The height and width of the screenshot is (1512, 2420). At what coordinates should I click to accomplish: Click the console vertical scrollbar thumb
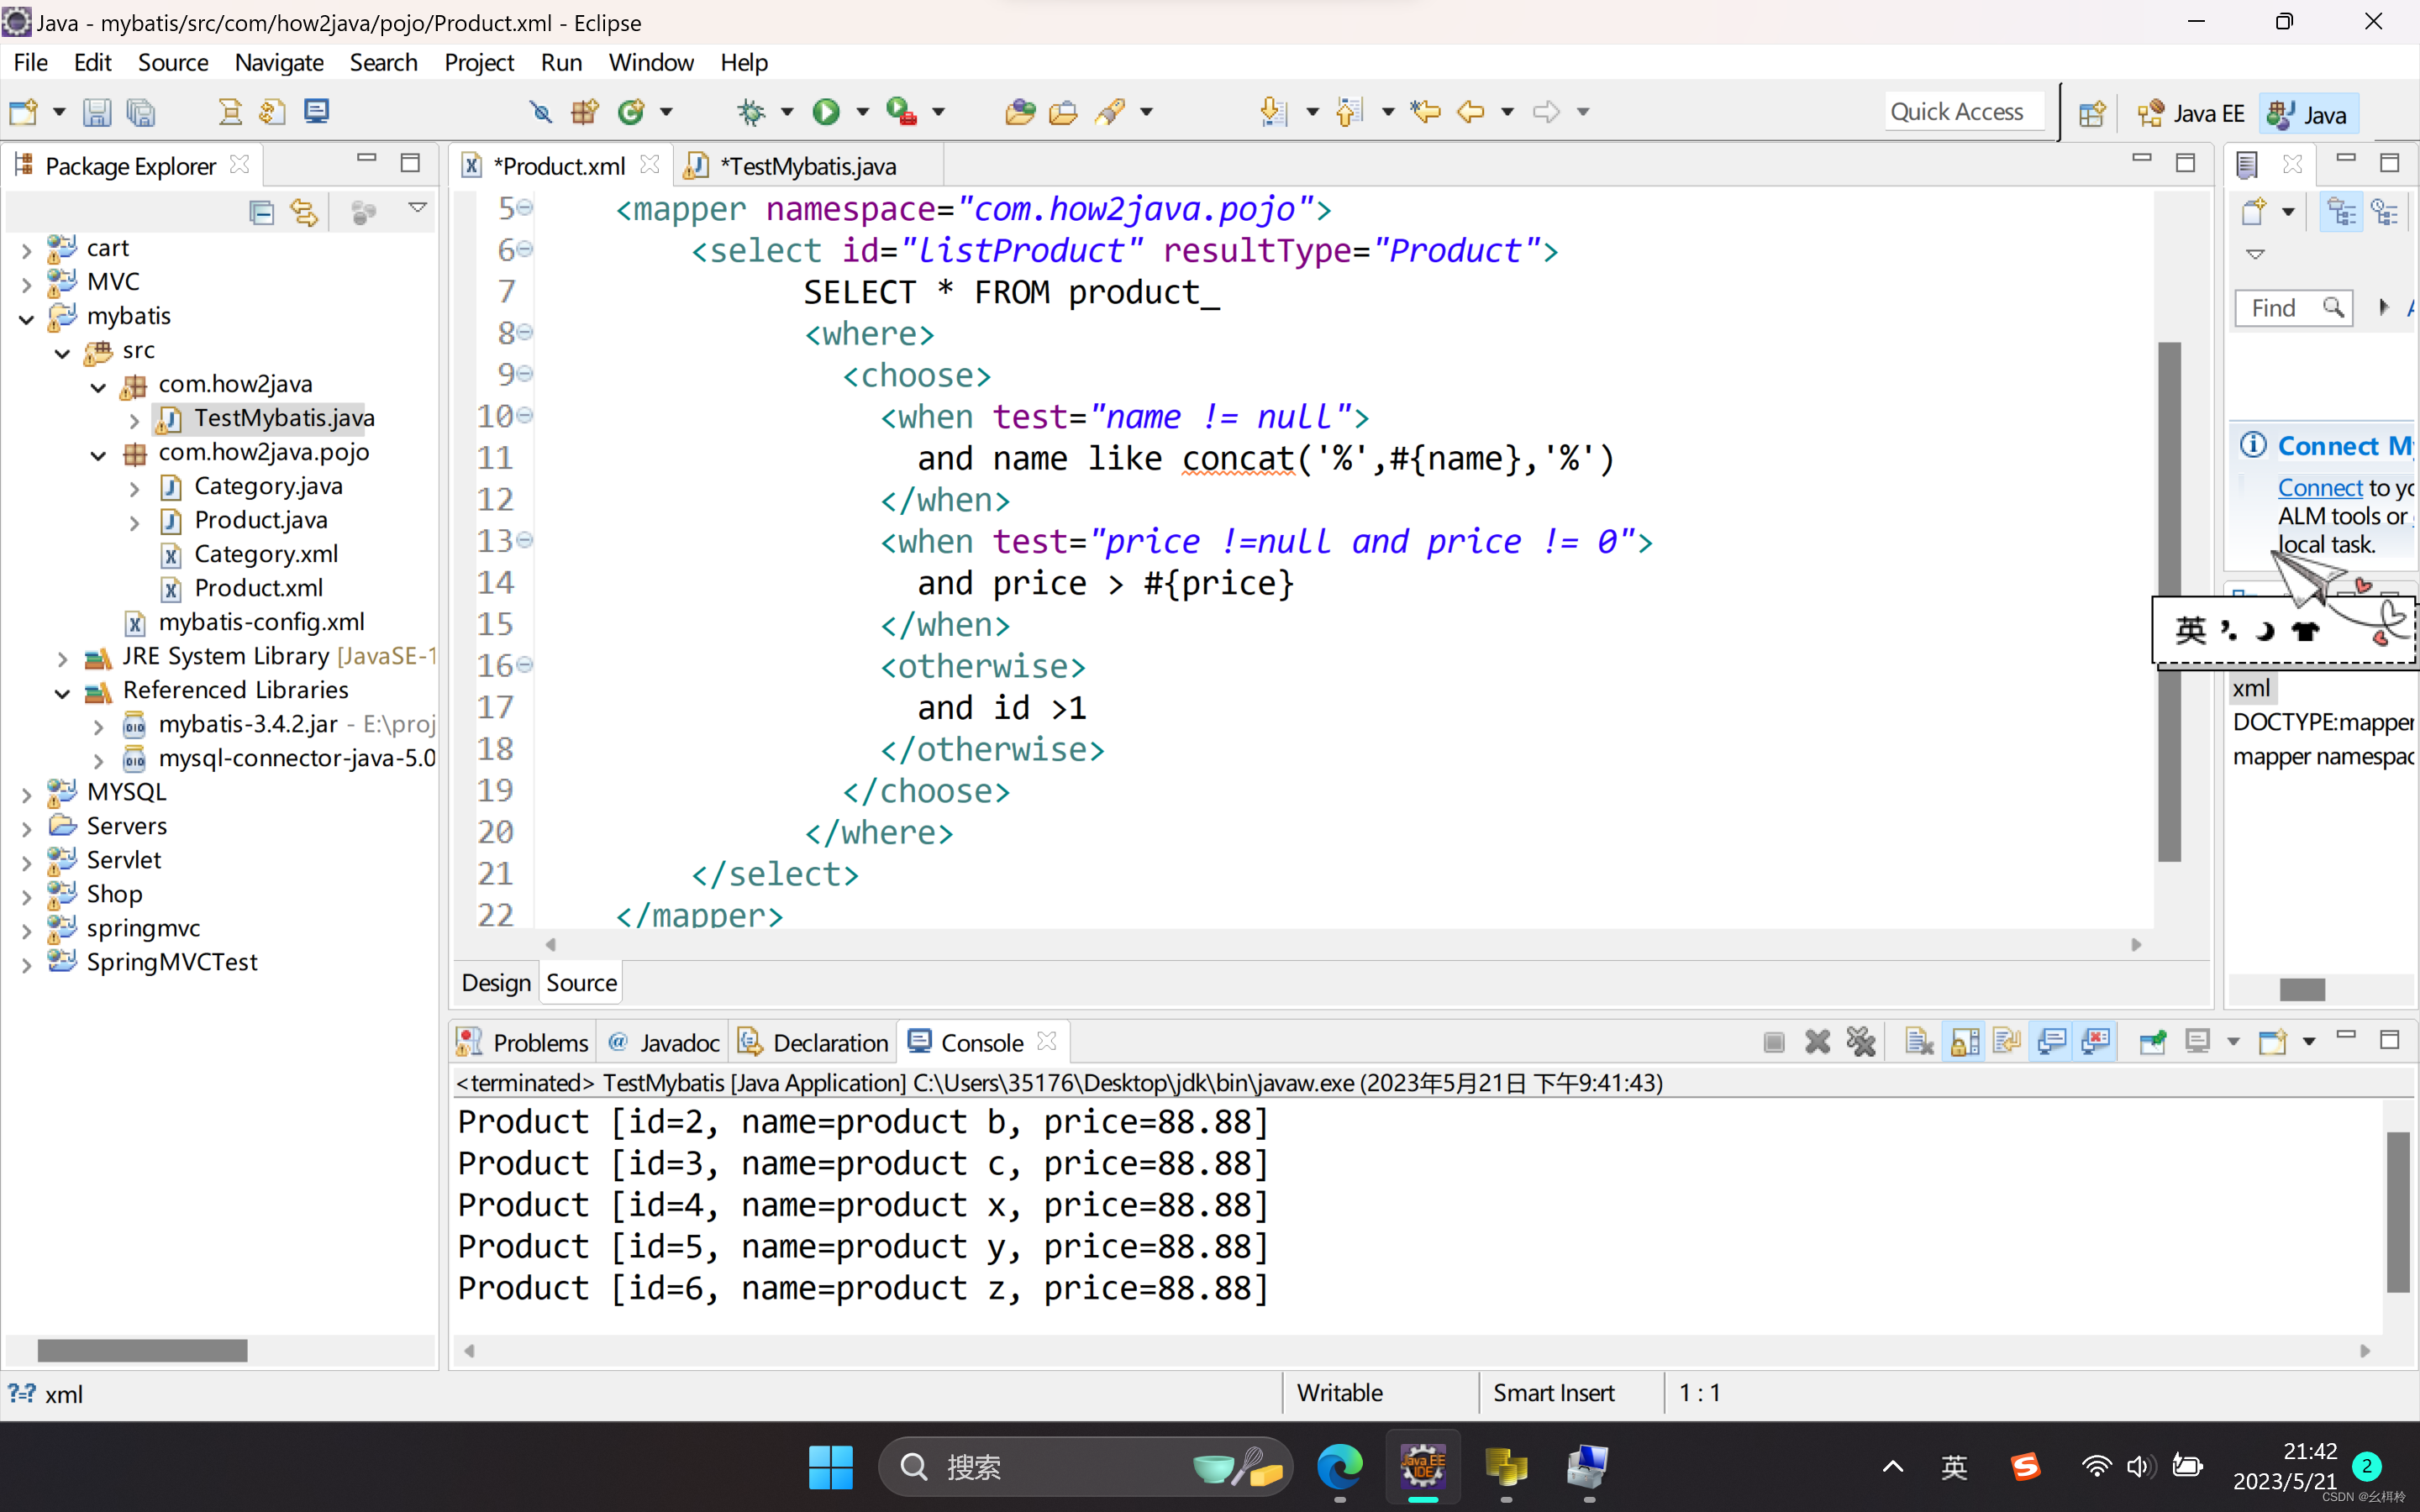(x=2397, y=1210)
